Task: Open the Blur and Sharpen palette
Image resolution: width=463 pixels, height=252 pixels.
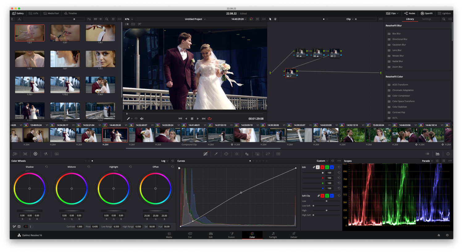Action: 247,154
